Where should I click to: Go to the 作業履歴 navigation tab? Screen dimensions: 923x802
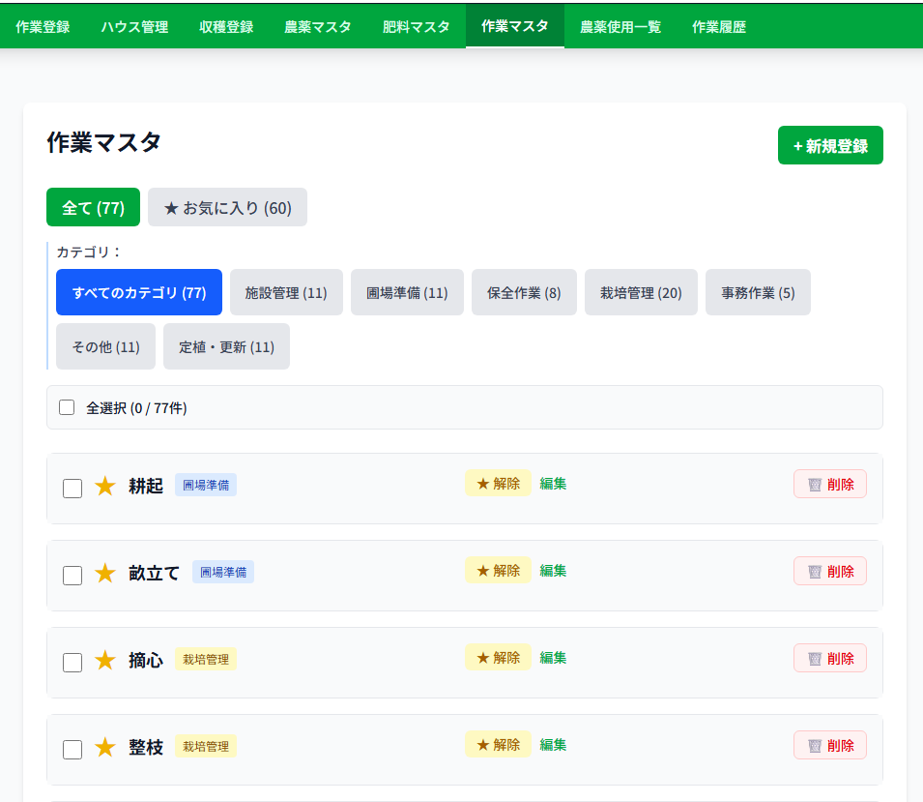click(718, 27)
